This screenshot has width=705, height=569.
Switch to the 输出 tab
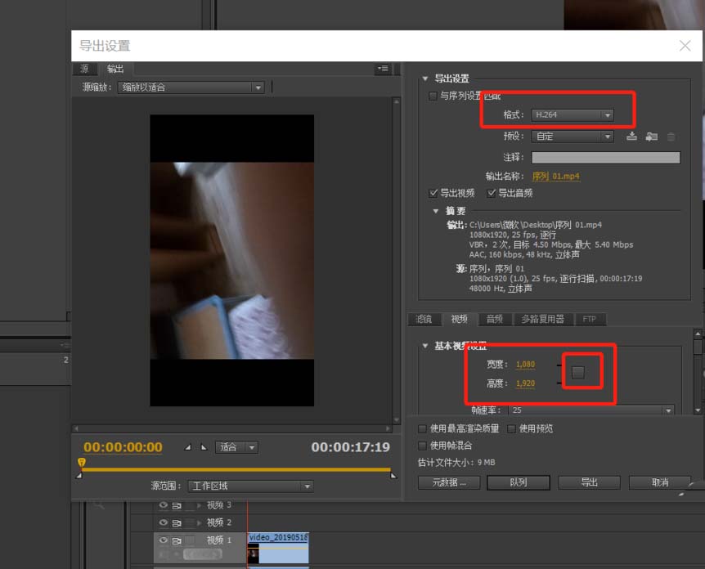[x=115, y=69]
